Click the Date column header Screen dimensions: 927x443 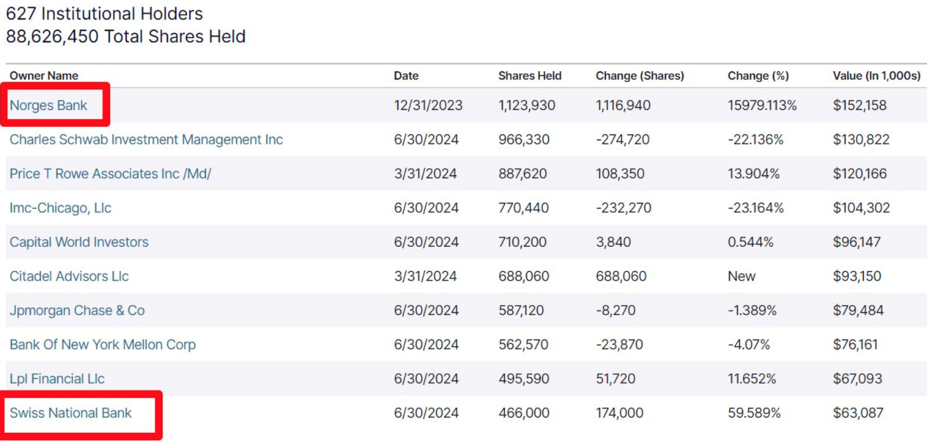click(x=406, y=76)
